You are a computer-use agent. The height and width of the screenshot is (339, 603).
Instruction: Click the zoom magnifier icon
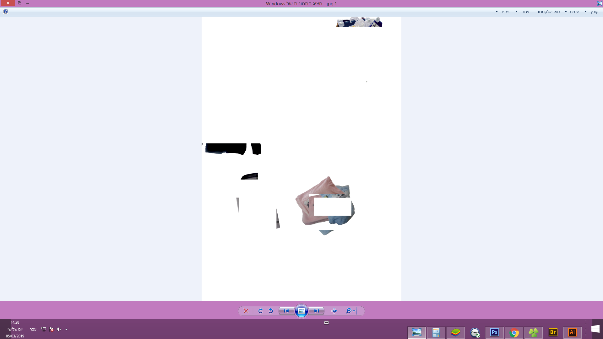[349, 311]
